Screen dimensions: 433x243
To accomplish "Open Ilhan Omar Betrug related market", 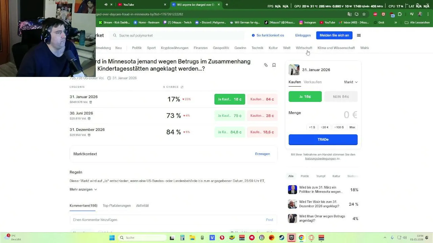I will tap(323, 218).
